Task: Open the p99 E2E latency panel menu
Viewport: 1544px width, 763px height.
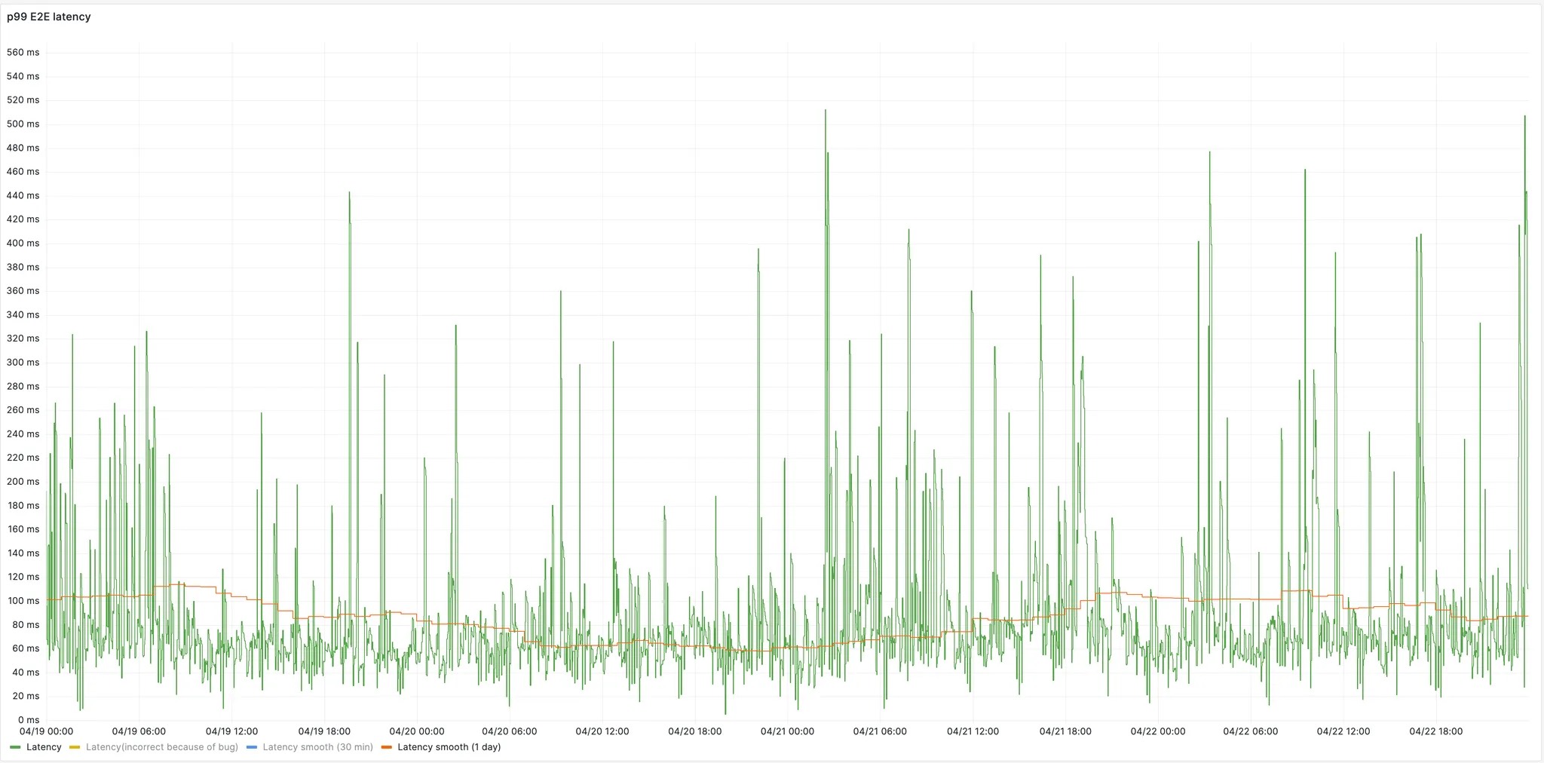Action: pos(51,17)
